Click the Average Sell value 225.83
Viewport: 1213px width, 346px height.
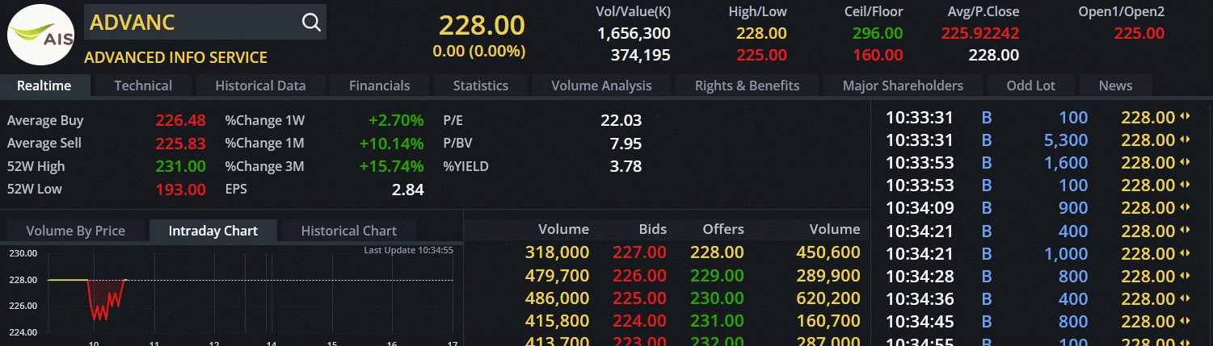pos(180,144)
